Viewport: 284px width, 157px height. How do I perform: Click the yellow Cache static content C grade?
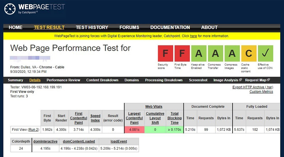pos(249,53)
